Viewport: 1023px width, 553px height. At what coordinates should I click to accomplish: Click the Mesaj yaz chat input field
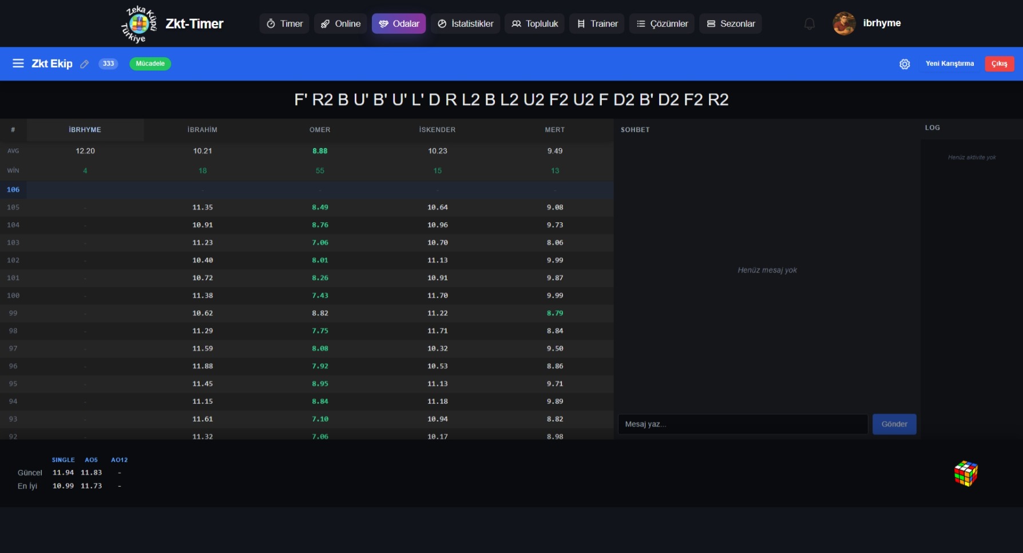[x=742, y=424]
